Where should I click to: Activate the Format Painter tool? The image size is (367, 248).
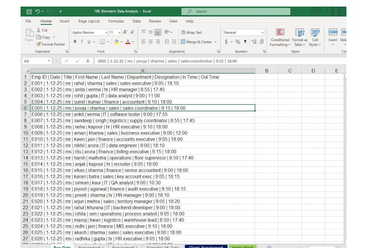coord(51,44)
